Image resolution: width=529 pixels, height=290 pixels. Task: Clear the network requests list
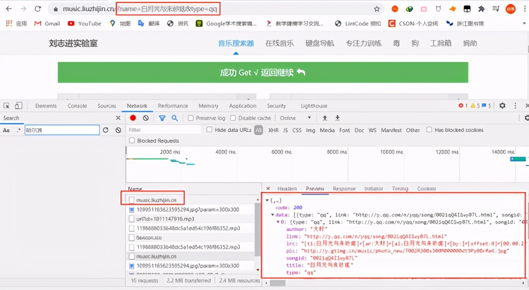(146, 118)
